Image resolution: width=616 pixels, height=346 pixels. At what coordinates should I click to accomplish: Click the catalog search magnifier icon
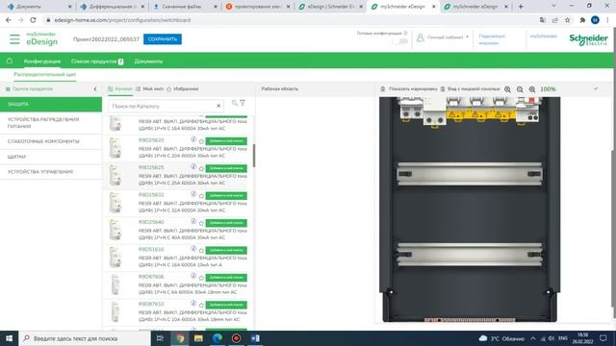tap(235, 103)
